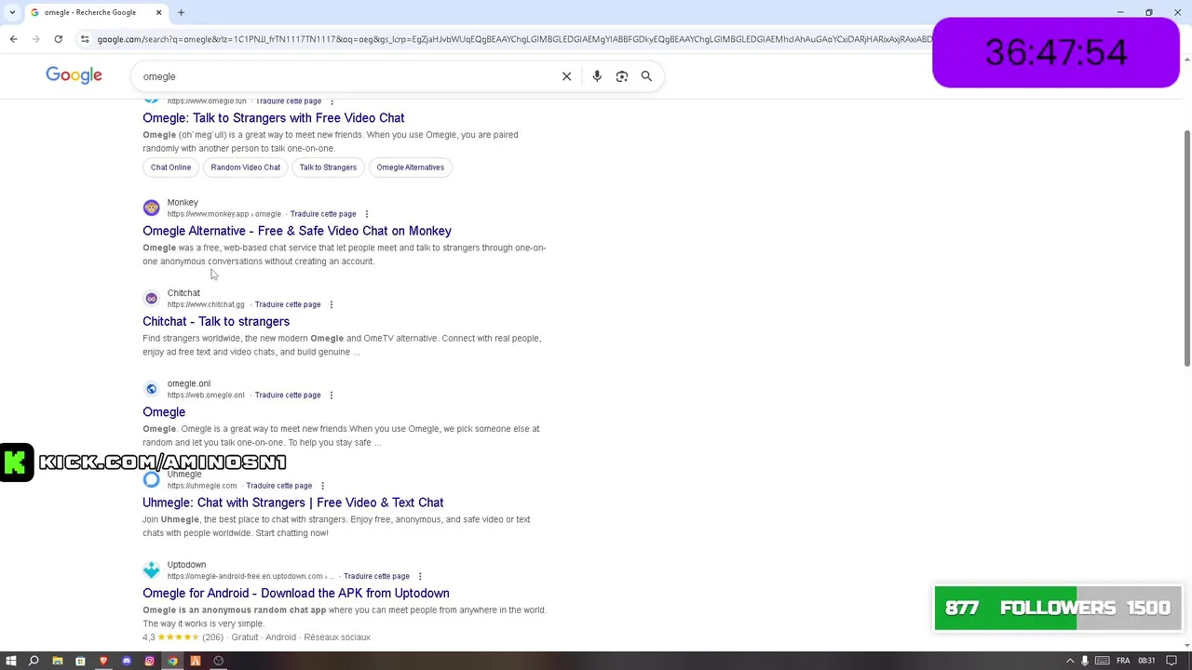Open 'Omegle: Talk to Strangers with Free Video Chat'
The width and height of the screenshot is (1192, 670).
pyautogui.click(x=273, y=118)
